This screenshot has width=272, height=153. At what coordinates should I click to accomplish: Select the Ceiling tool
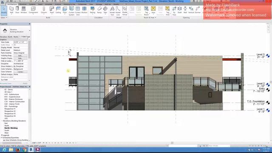click(x=58, y=10)
